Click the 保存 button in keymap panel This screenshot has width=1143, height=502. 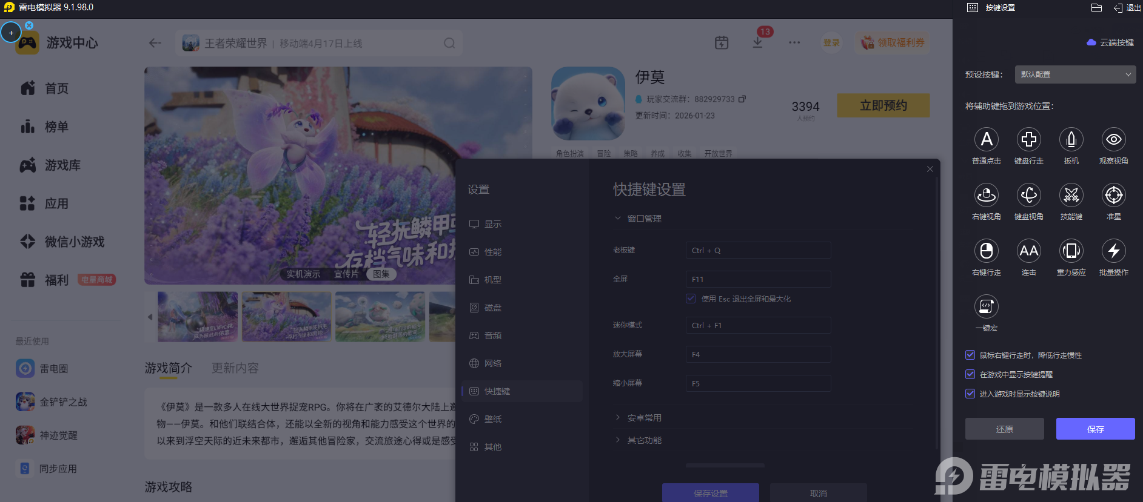coord(1096,429)
